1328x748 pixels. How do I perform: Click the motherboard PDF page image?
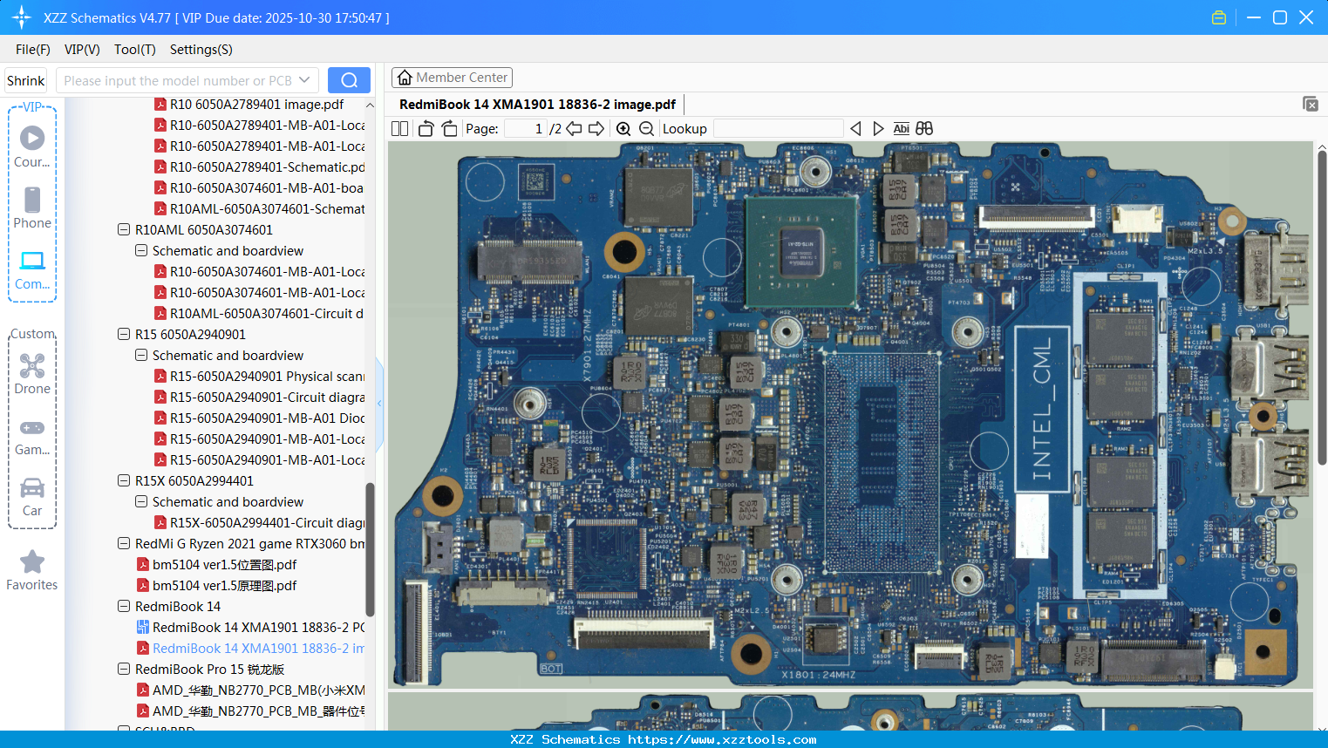[x=850, y=415]
